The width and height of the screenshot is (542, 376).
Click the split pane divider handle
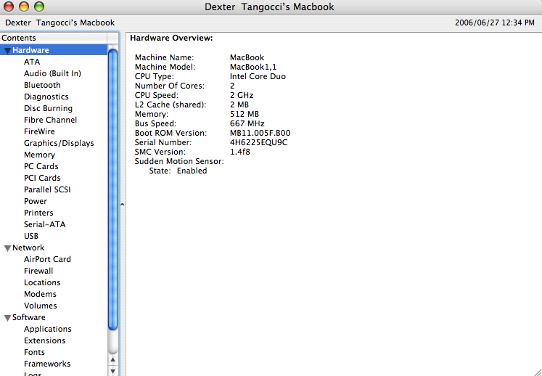(122, 205)
